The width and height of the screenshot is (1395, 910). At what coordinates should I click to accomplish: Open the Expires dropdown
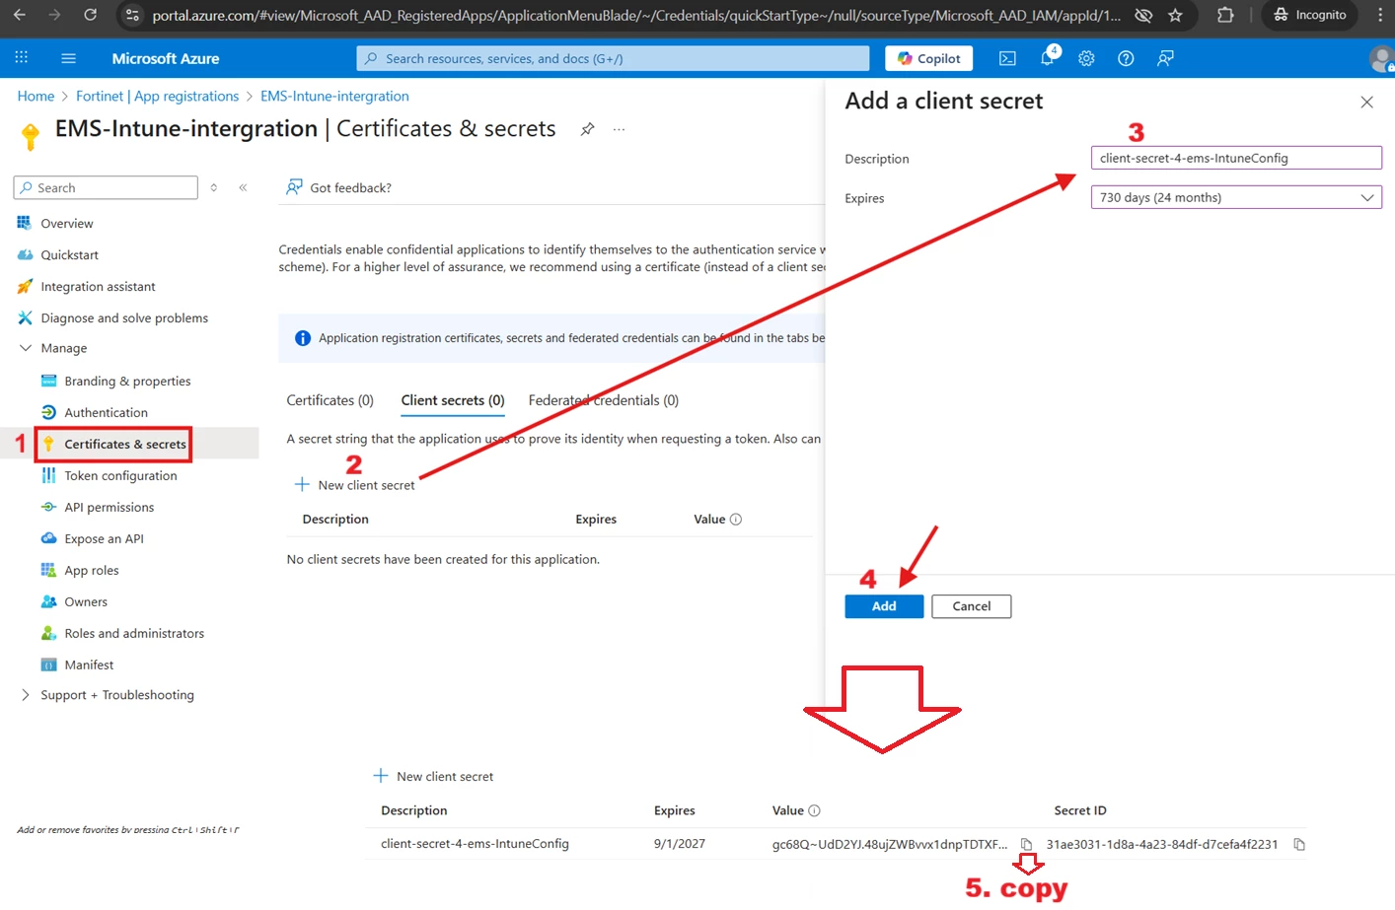(x=1235, y=197)
